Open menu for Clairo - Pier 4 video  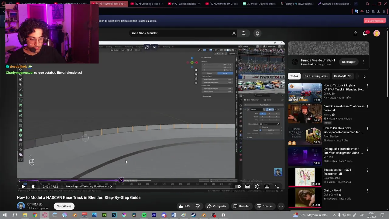click(x=367, y=191)
